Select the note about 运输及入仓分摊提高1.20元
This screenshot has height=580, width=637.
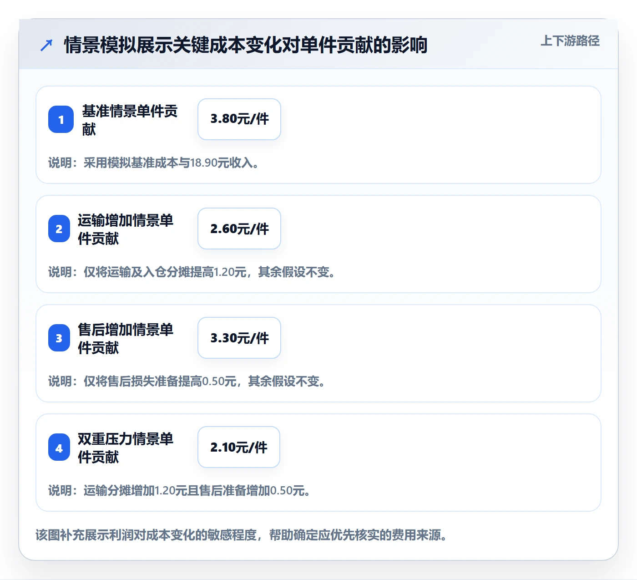192,272
